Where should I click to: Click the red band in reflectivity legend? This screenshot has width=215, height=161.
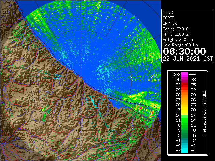click(185, 85)
